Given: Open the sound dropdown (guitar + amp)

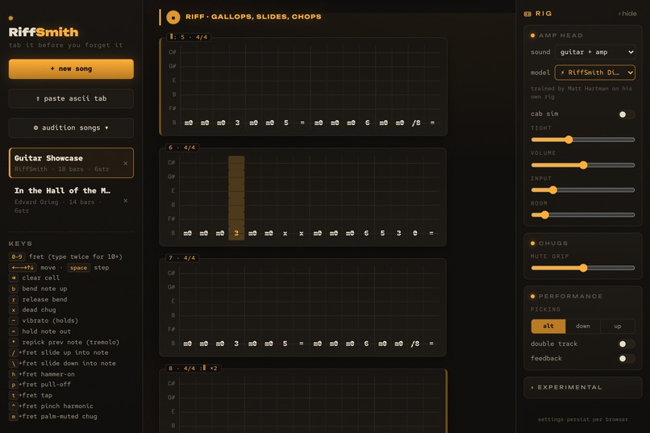Looking at the screenshot, I should point(595,52).
